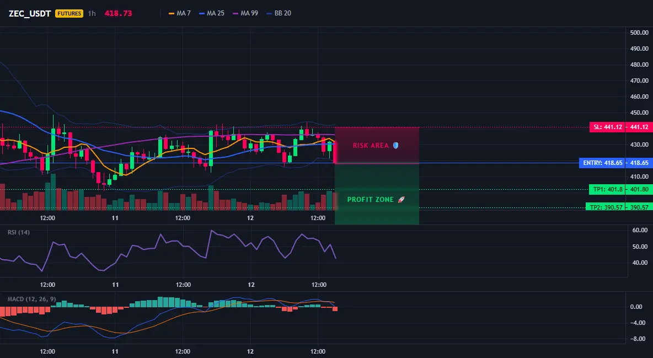
Task: Click the rocket icon beside PROFIT ZONE
Action: 401,200
